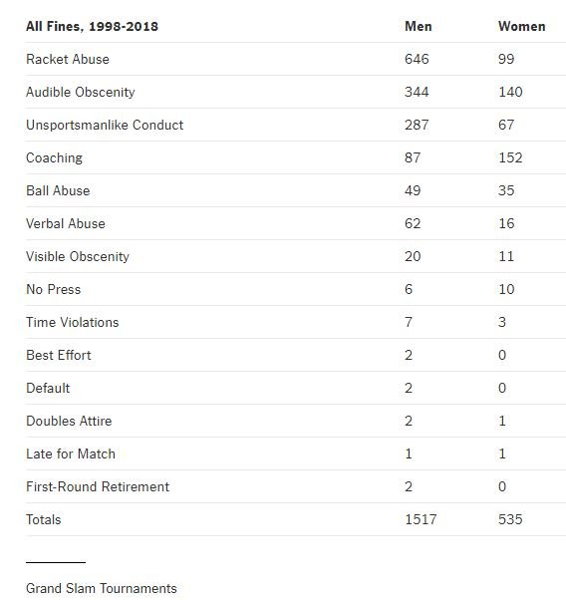The height and width of the screenshot is (600, 566).
Task: Select the Verbal Abuse row label
Action: pyautogui.click(x=66, y=224)
